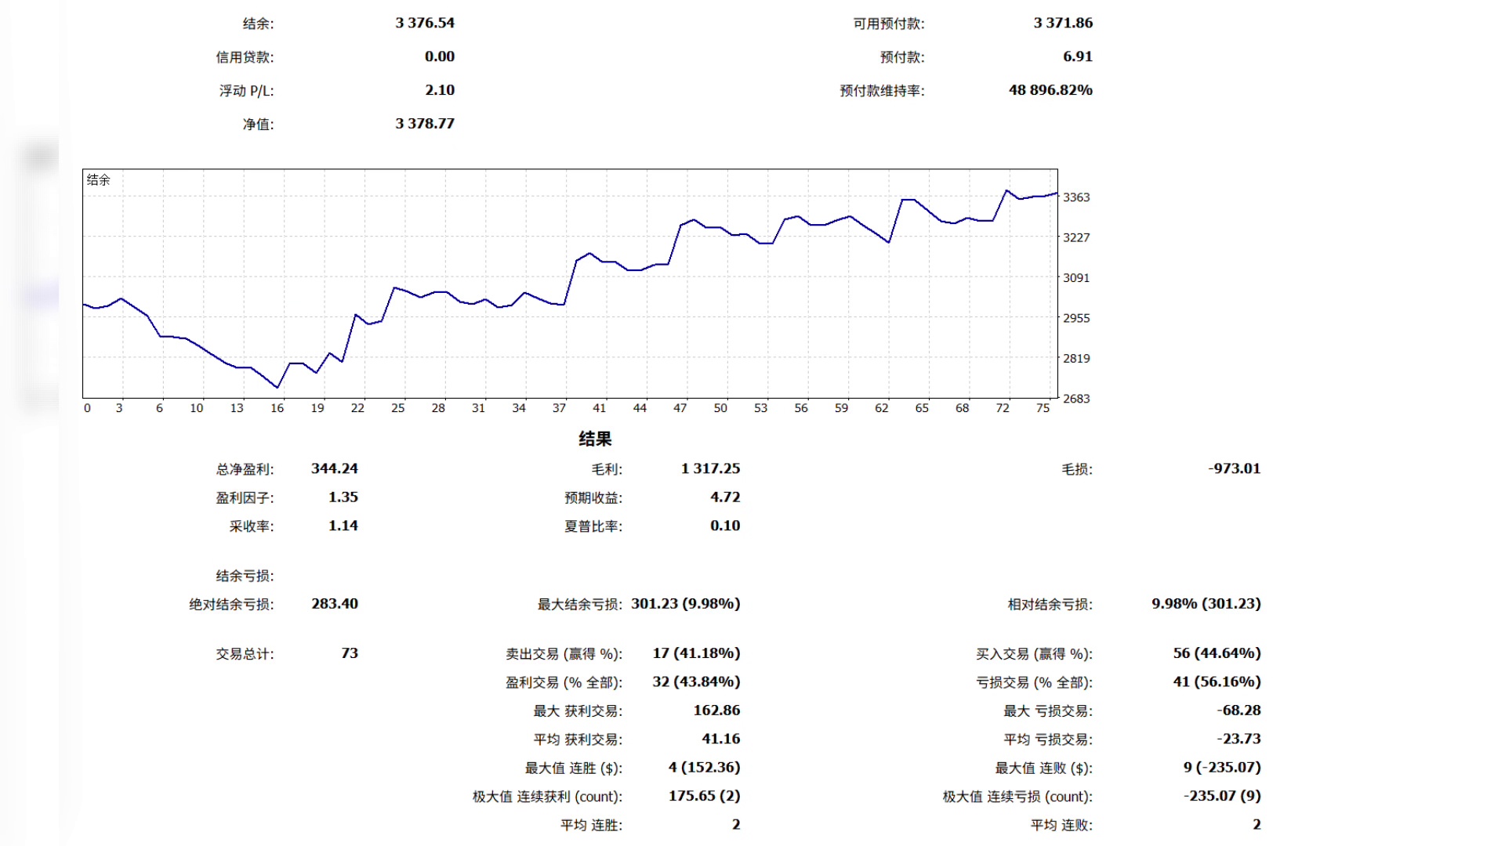This screenshot has height=846, width=1505.
Task: Click the 极大值 连续亏损 value -235.07 (9)
Action: 1222,796
